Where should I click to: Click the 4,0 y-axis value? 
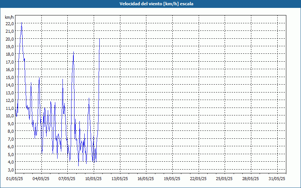11,162
